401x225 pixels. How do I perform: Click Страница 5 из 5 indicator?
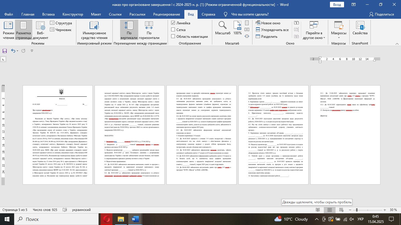tap(15, 210)
